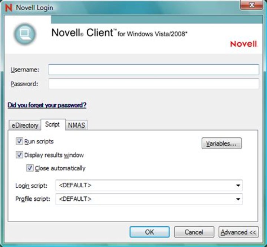Image resolution: width=267 pixels, height=247 pixels.
Task: Open the Profile script dropdown
Action: (238, 199)
